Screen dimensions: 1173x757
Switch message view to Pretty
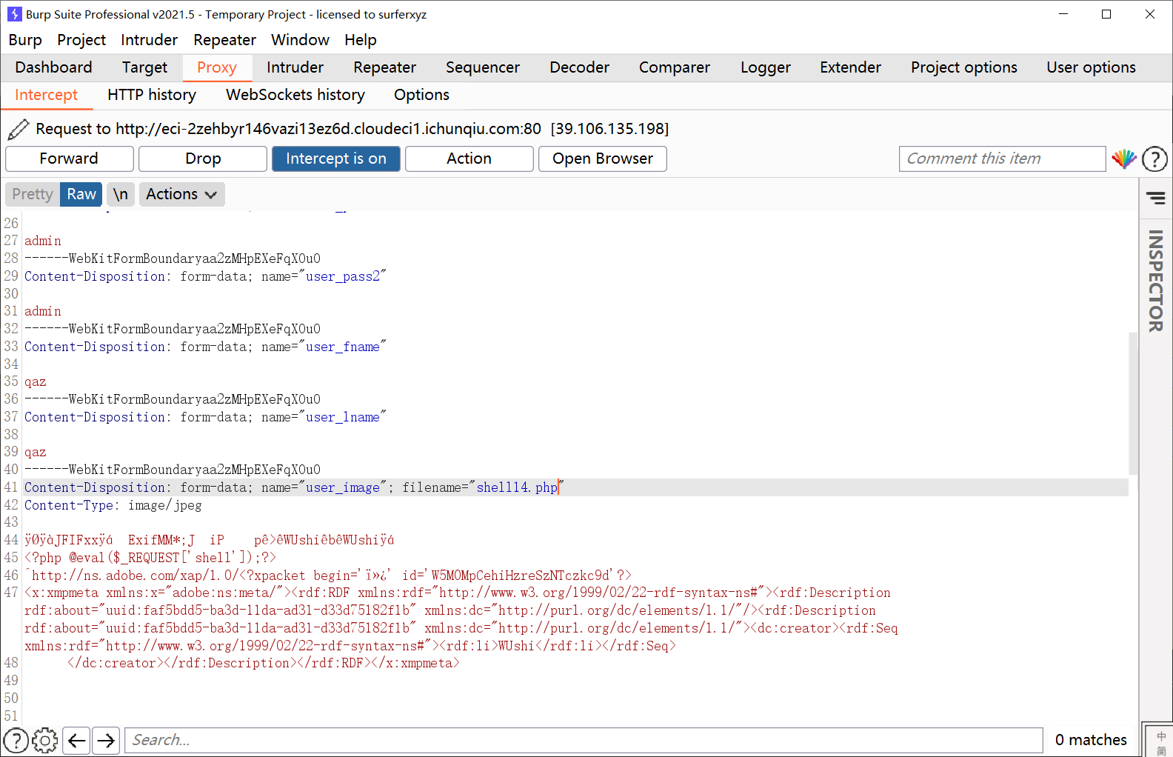(33, 194)
